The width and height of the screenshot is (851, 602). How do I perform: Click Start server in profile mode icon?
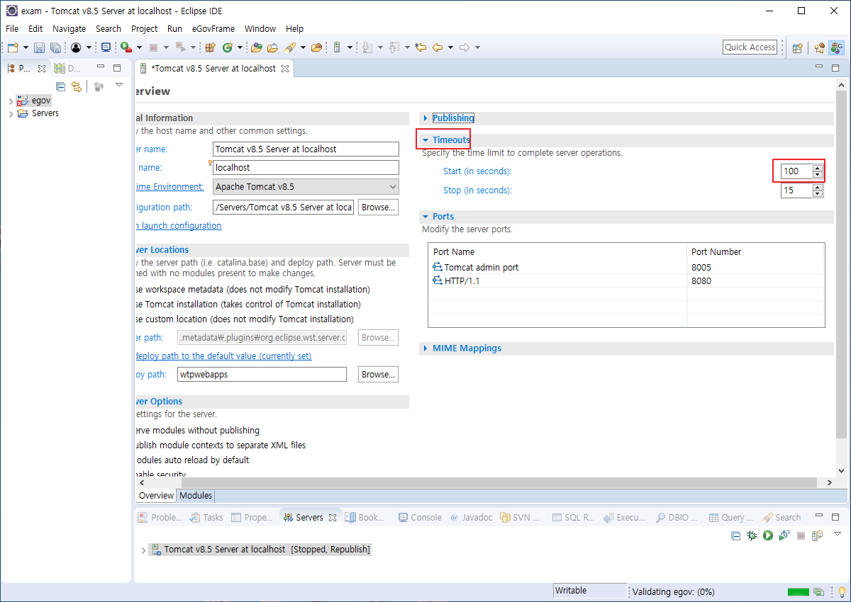tap(784, 535)
